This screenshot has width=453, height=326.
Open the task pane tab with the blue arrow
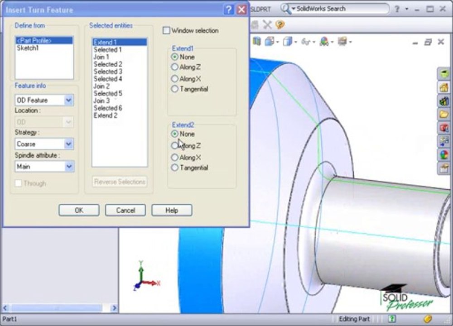[444, 141]
